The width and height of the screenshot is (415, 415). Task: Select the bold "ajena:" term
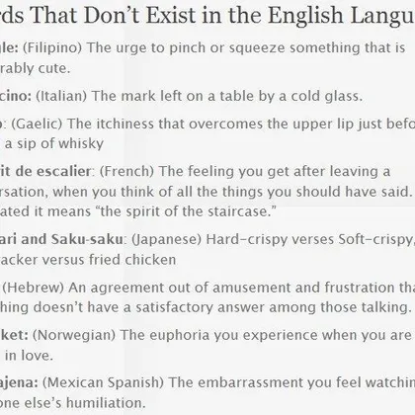(19, 382)
